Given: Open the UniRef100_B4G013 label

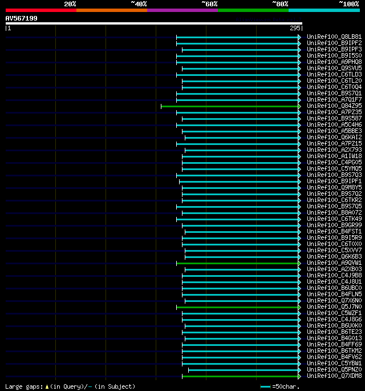Looking at the screenshot, I should coord(334,338).
